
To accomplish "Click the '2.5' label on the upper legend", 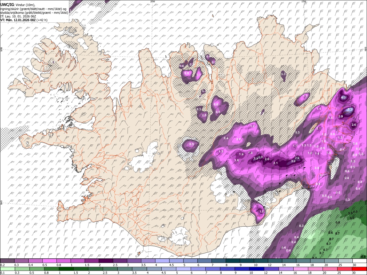I will [115, 265].
